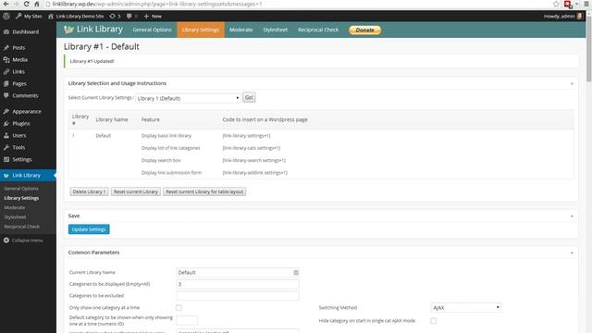The height and width of the screenshot is (333, 592).
Task: Open Howdy, admin account menu
Action: (x=563, y=17)
